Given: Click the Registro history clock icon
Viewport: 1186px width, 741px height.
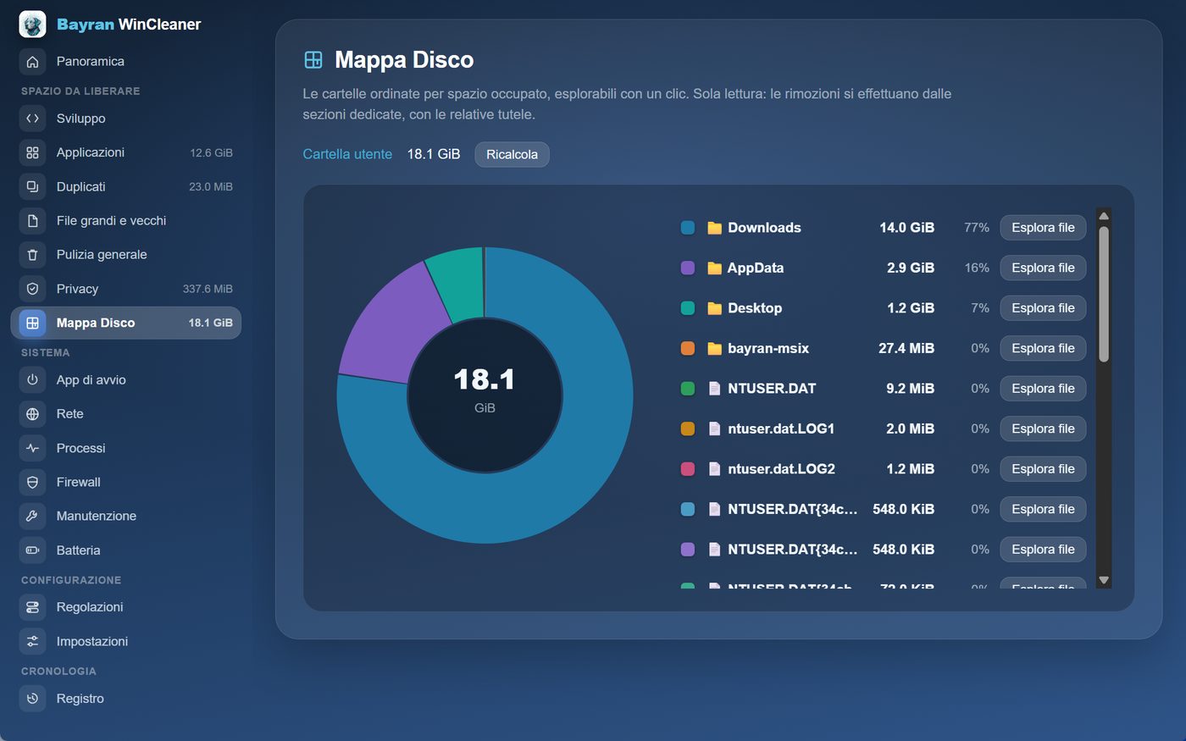Looking at the screenshot, I should point(32,699).
